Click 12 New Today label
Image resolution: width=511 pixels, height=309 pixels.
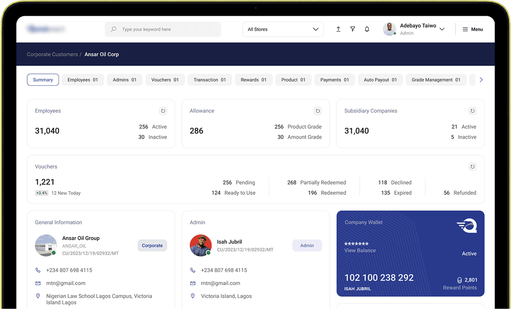(66, 193)
